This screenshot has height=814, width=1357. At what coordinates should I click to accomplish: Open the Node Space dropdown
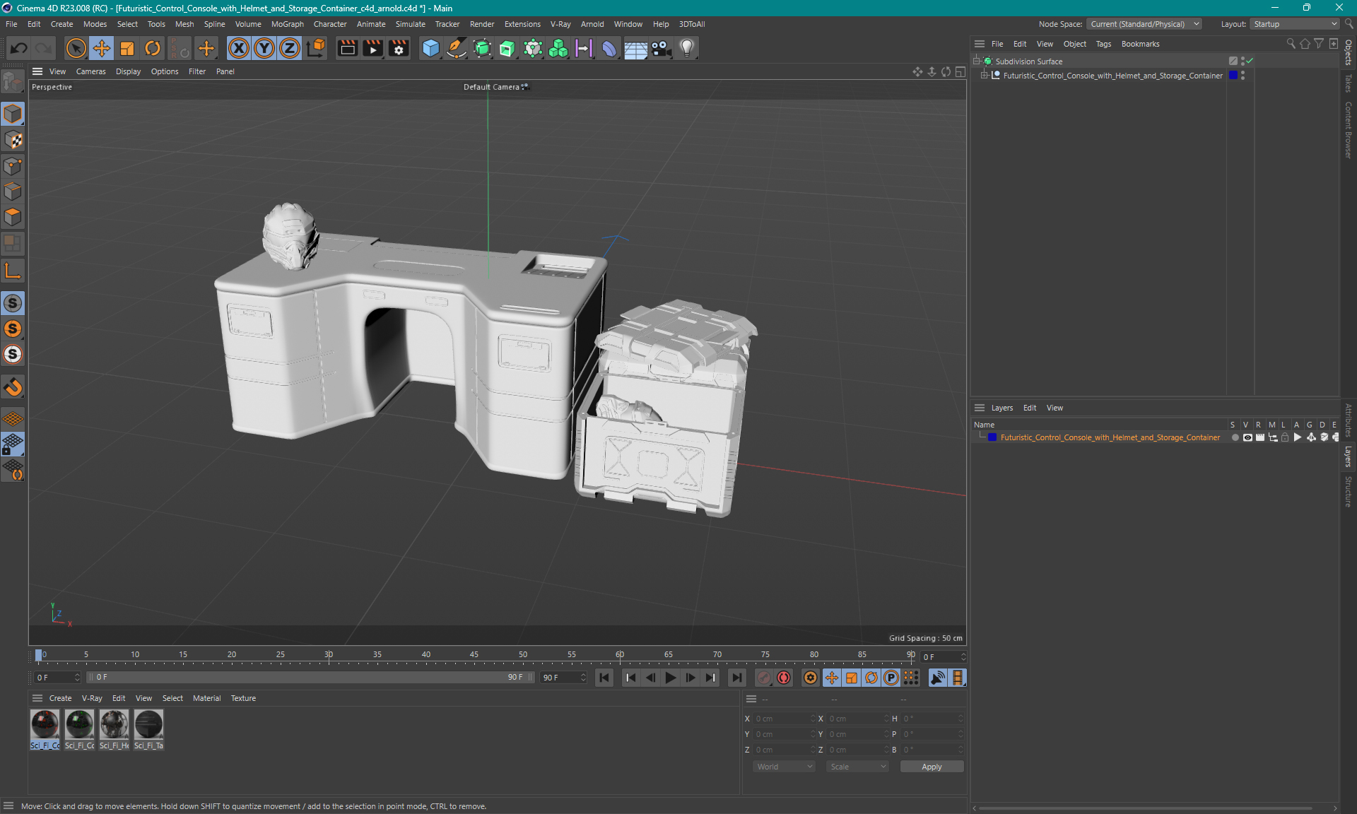click(1144, 24)
